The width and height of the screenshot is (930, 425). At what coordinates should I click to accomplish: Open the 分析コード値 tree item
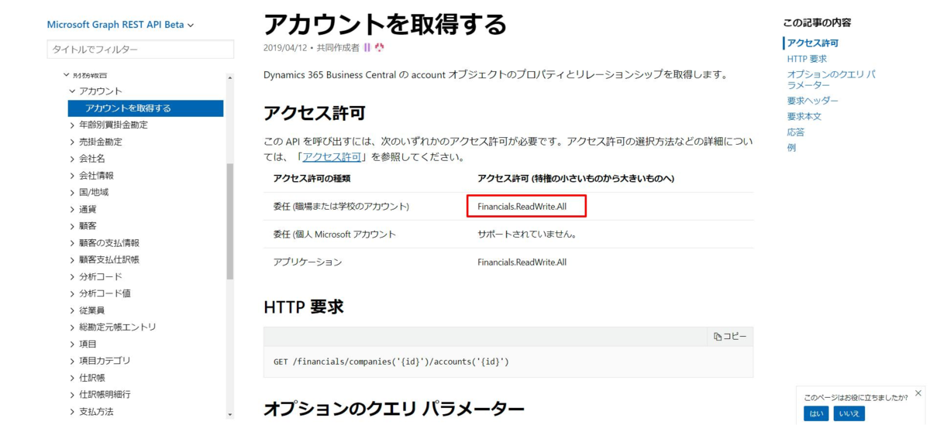pyautogui.click(x=105, y=293)
